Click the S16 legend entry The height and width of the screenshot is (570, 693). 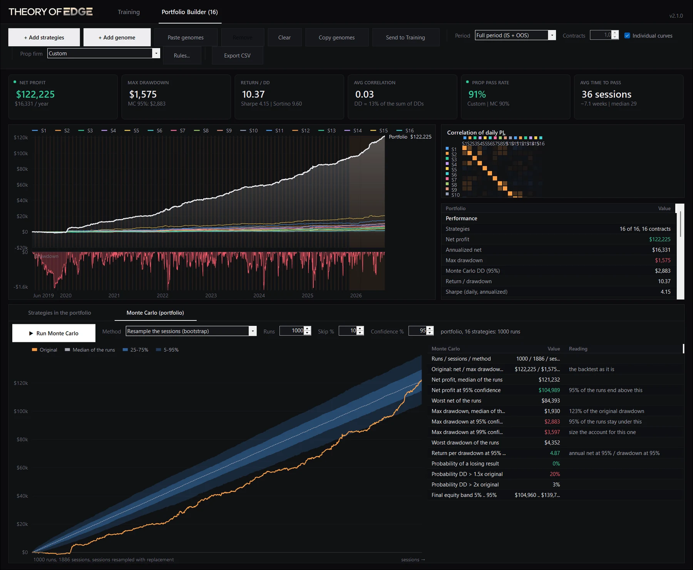pyautogui.click(x=405, y=131)
